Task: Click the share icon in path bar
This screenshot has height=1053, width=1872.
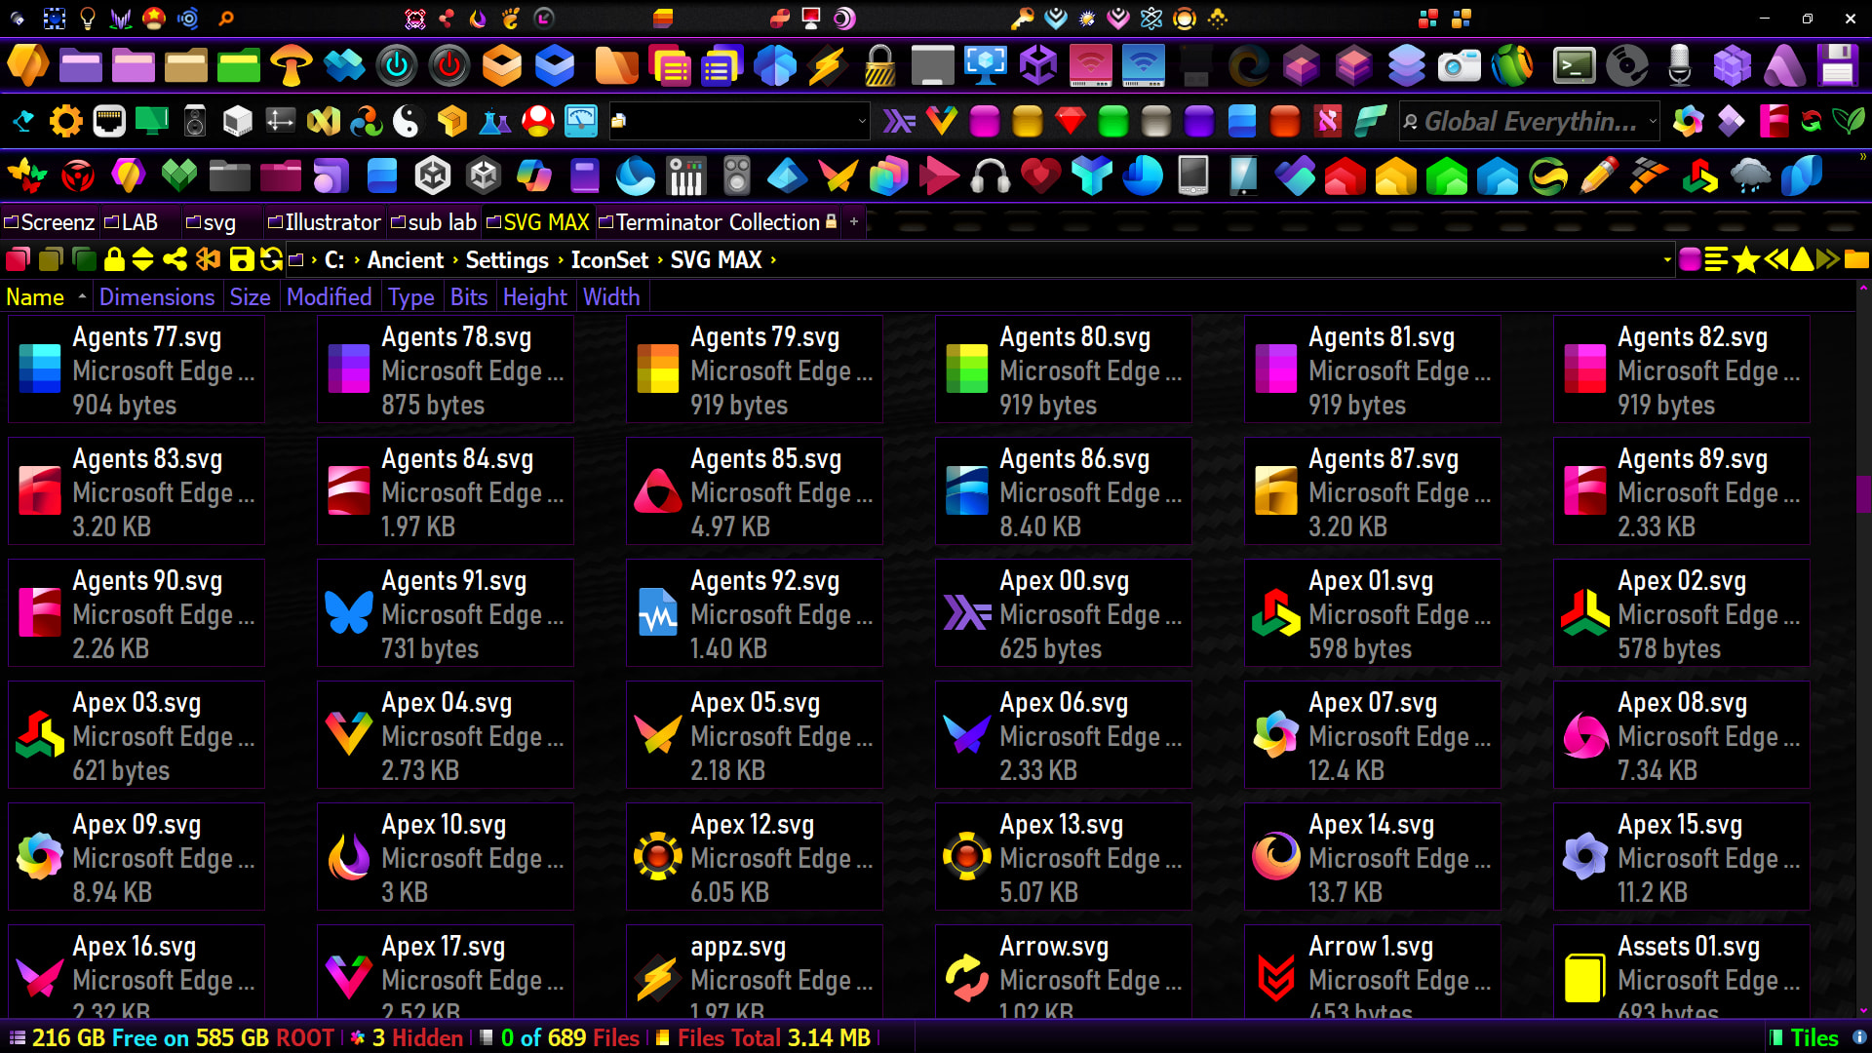Action: coord(175,259)
